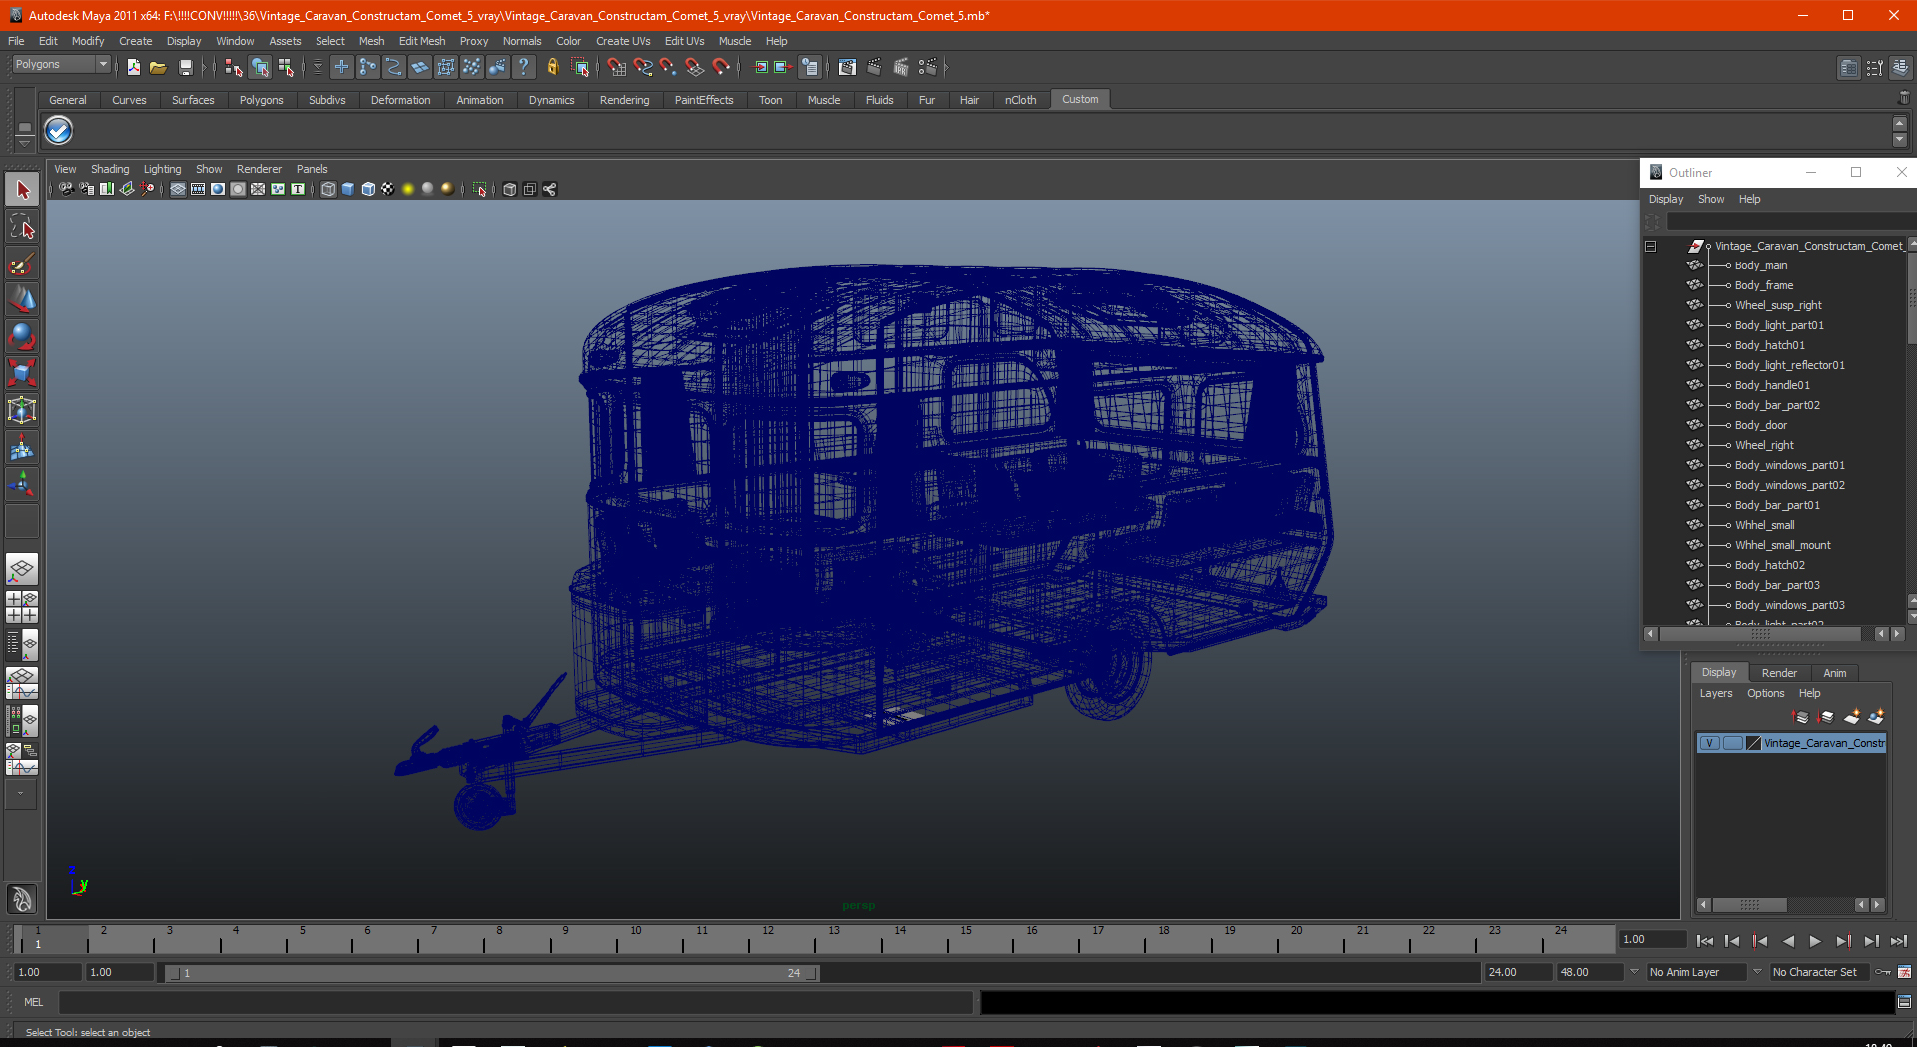Select Body_door in the Outliner
The height and width of the screenshot is (1047, 1917).
click(x=1760, y=425)
